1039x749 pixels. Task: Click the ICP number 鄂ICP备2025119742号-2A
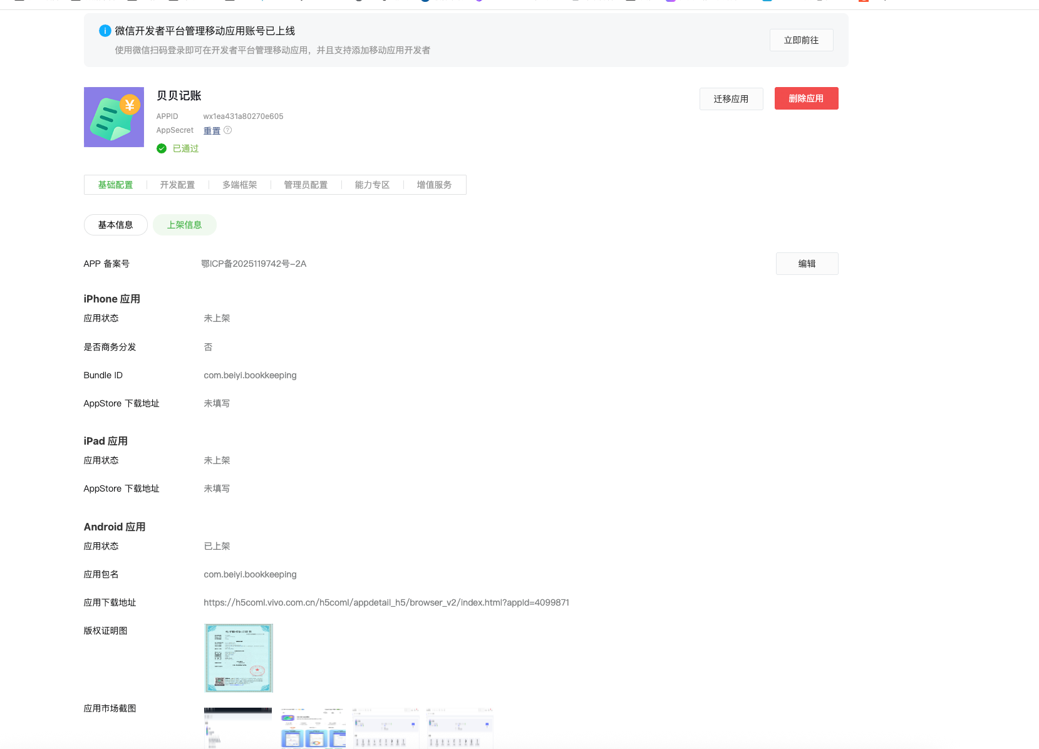(254, 264)
